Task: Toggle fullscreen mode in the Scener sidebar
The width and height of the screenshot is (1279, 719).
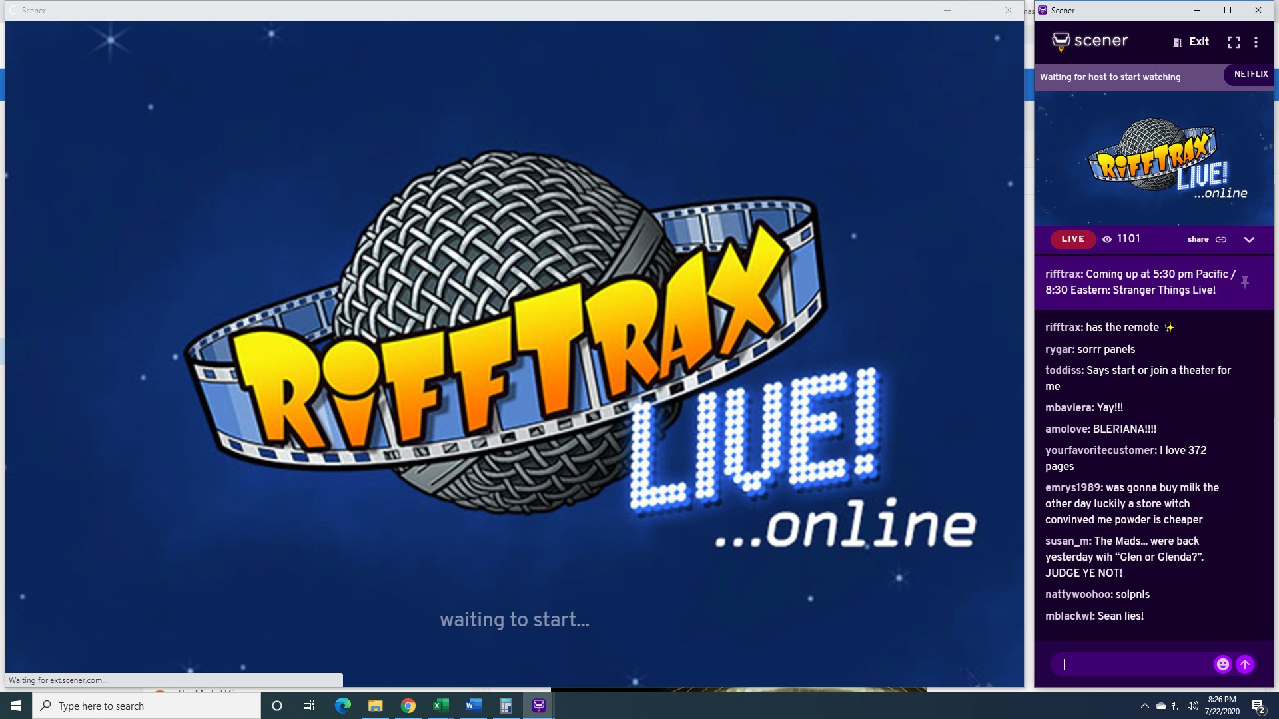Action: (1234, 42)
